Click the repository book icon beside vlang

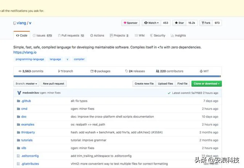(14, 23)
